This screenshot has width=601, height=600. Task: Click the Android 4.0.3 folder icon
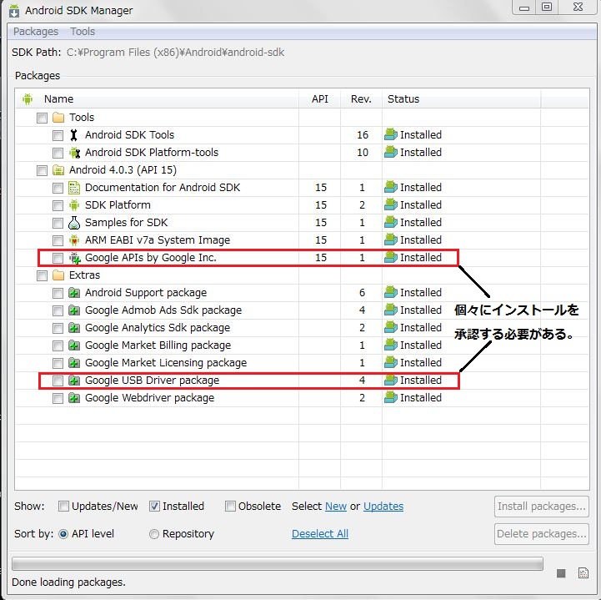(x=58, y=170)
